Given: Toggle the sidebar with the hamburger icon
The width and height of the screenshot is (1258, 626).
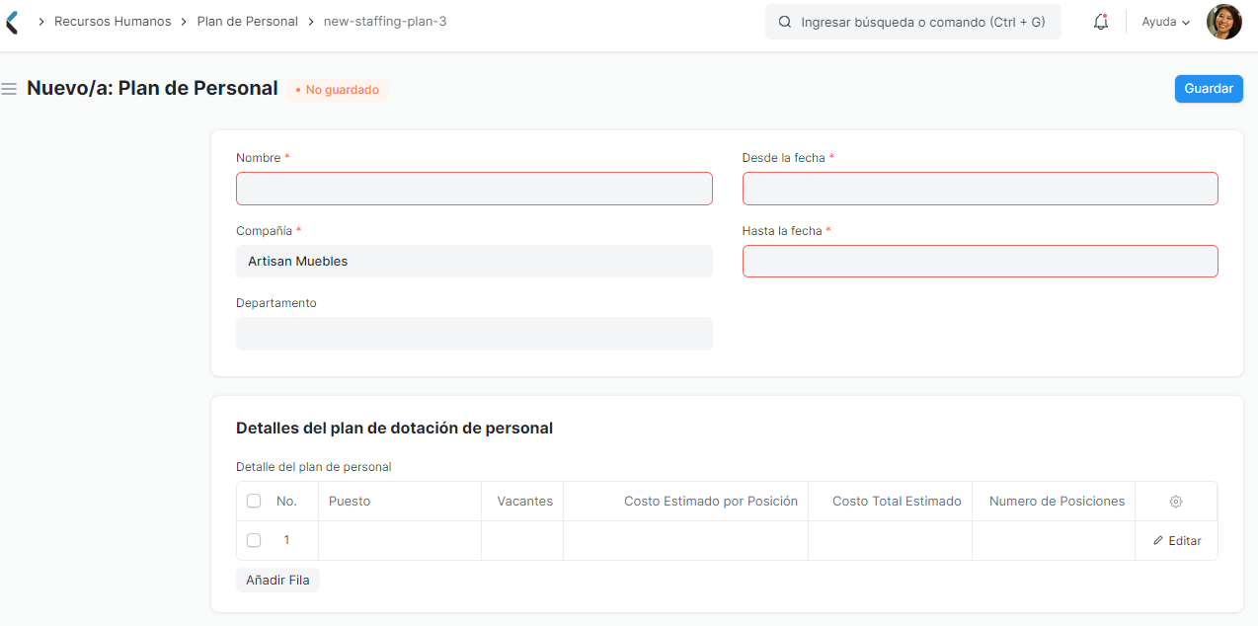Looking at the screenshot, I should click(x=9, y=88).
